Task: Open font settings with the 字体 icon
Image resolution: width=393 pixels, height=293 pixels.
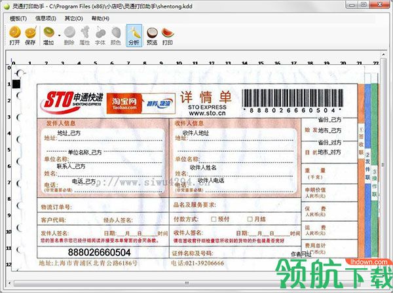Action: point(100,35)
